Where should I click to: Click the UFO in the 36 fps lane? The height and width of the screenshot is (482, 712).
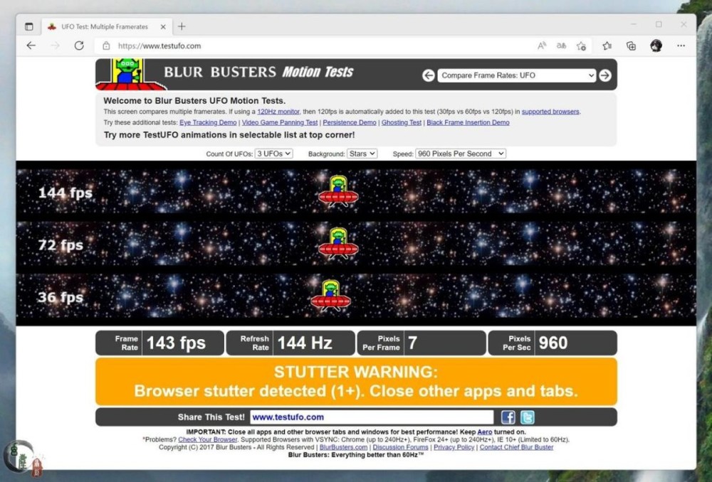pos(330,296)
